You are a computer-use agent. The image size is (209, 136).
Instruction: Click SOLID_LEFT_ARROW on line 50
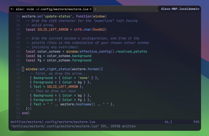pyautogui.click(x=62, y=87)
